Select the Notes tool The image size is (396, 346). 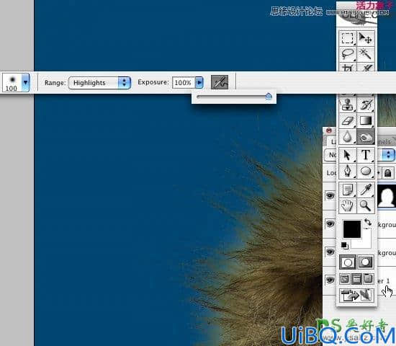[x=348, y=190]
